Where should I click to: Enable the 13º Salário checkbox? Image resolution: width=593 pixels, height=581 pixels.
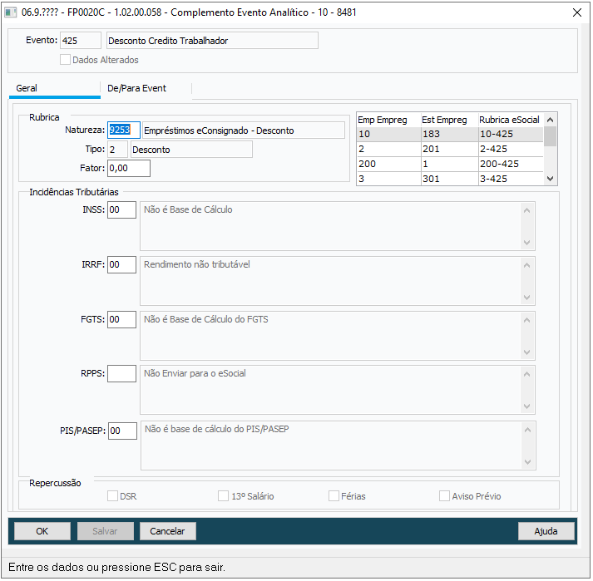(223, 496)
